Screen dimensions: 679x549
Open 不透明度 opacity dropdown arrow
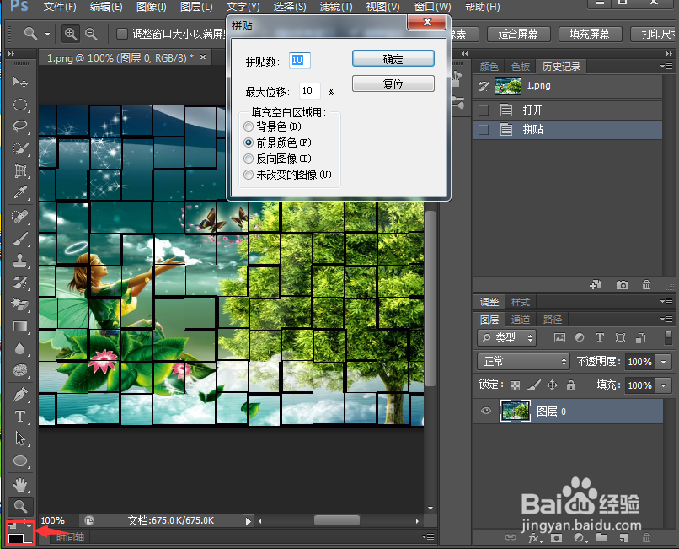663,362
